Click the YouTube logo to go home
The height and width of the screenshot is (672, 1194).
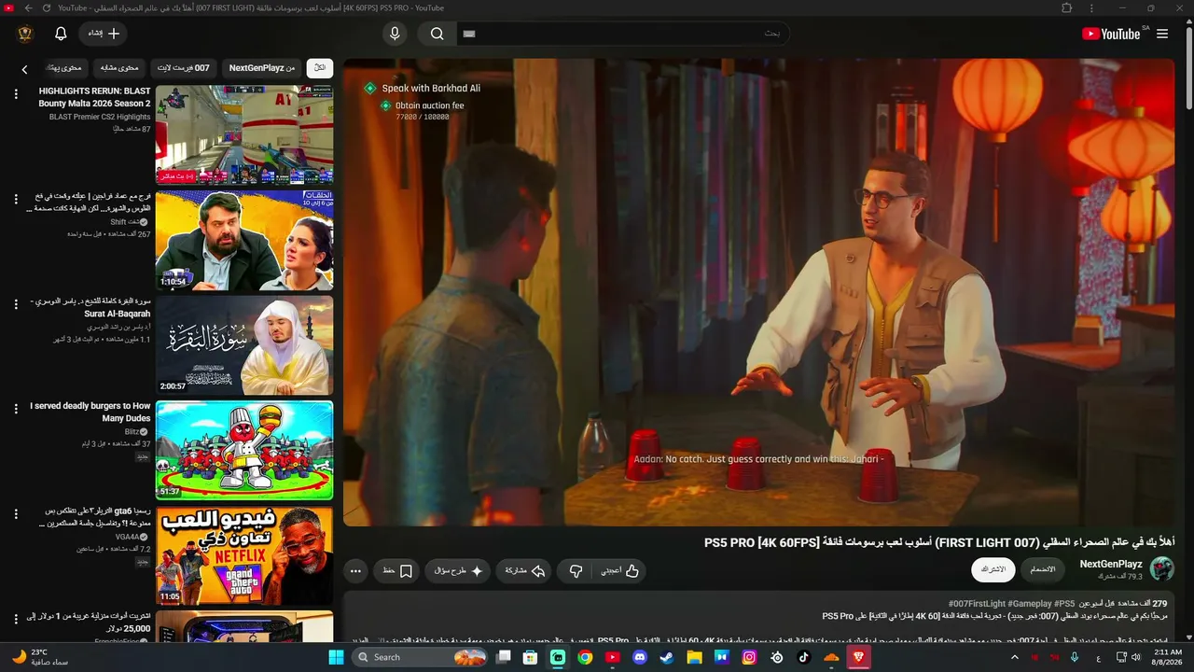click(x=1111, y=34)
